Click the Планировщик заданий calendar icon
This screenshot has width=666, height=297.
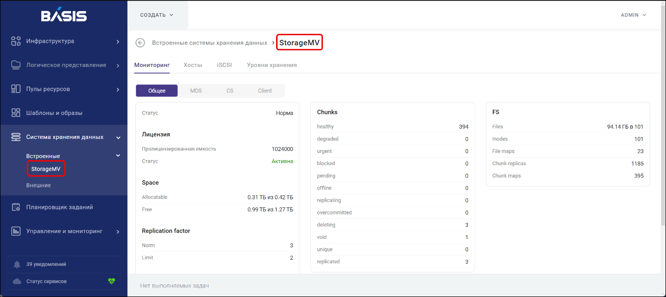click(x=16, y=207)
